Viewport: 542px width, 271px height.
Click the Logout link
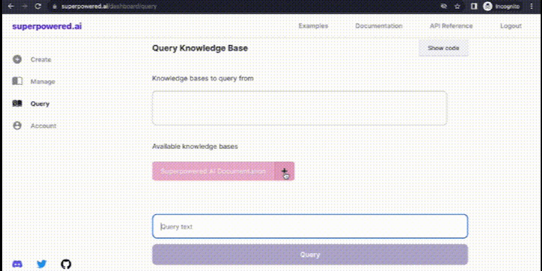[x=511, y=26]
